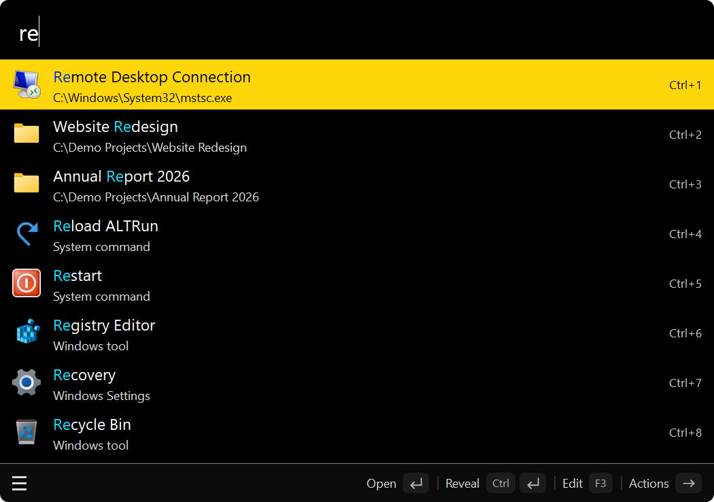
Task: Open the hamburger menu in the footer
Action: click(x=19, y=484)
